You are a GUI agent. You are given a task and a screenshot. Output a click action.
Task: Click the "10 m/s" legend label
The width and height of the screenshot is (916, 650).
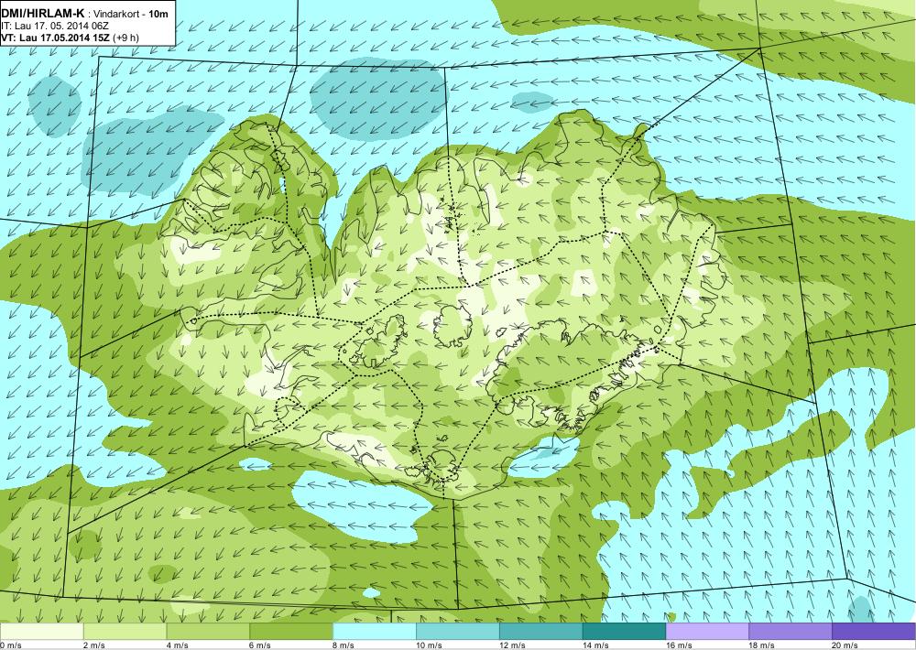[430, 645]
